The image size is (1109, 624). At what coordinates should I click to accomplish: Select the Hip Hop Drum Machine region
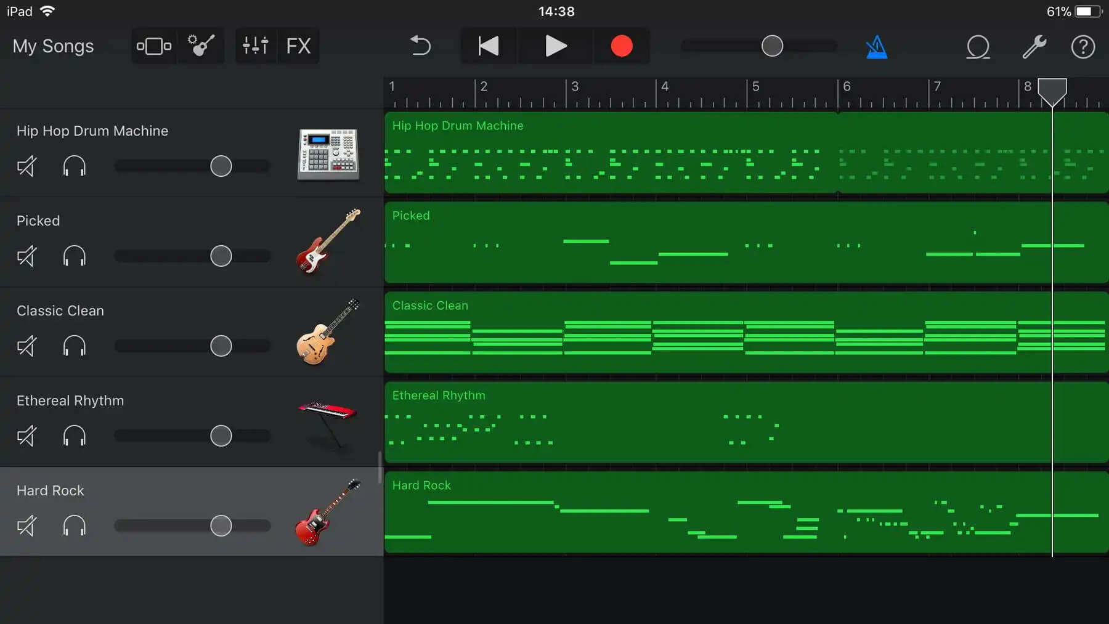tap(678, 153)
